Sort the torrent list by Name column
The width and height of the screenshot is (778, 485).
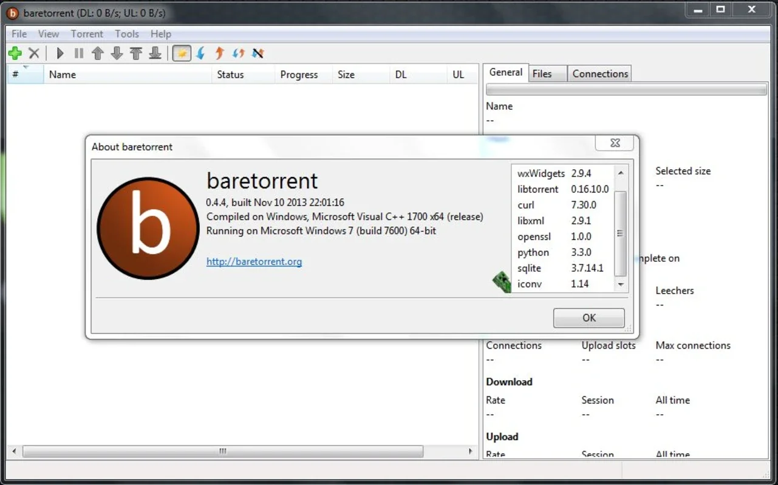(128, 75)
